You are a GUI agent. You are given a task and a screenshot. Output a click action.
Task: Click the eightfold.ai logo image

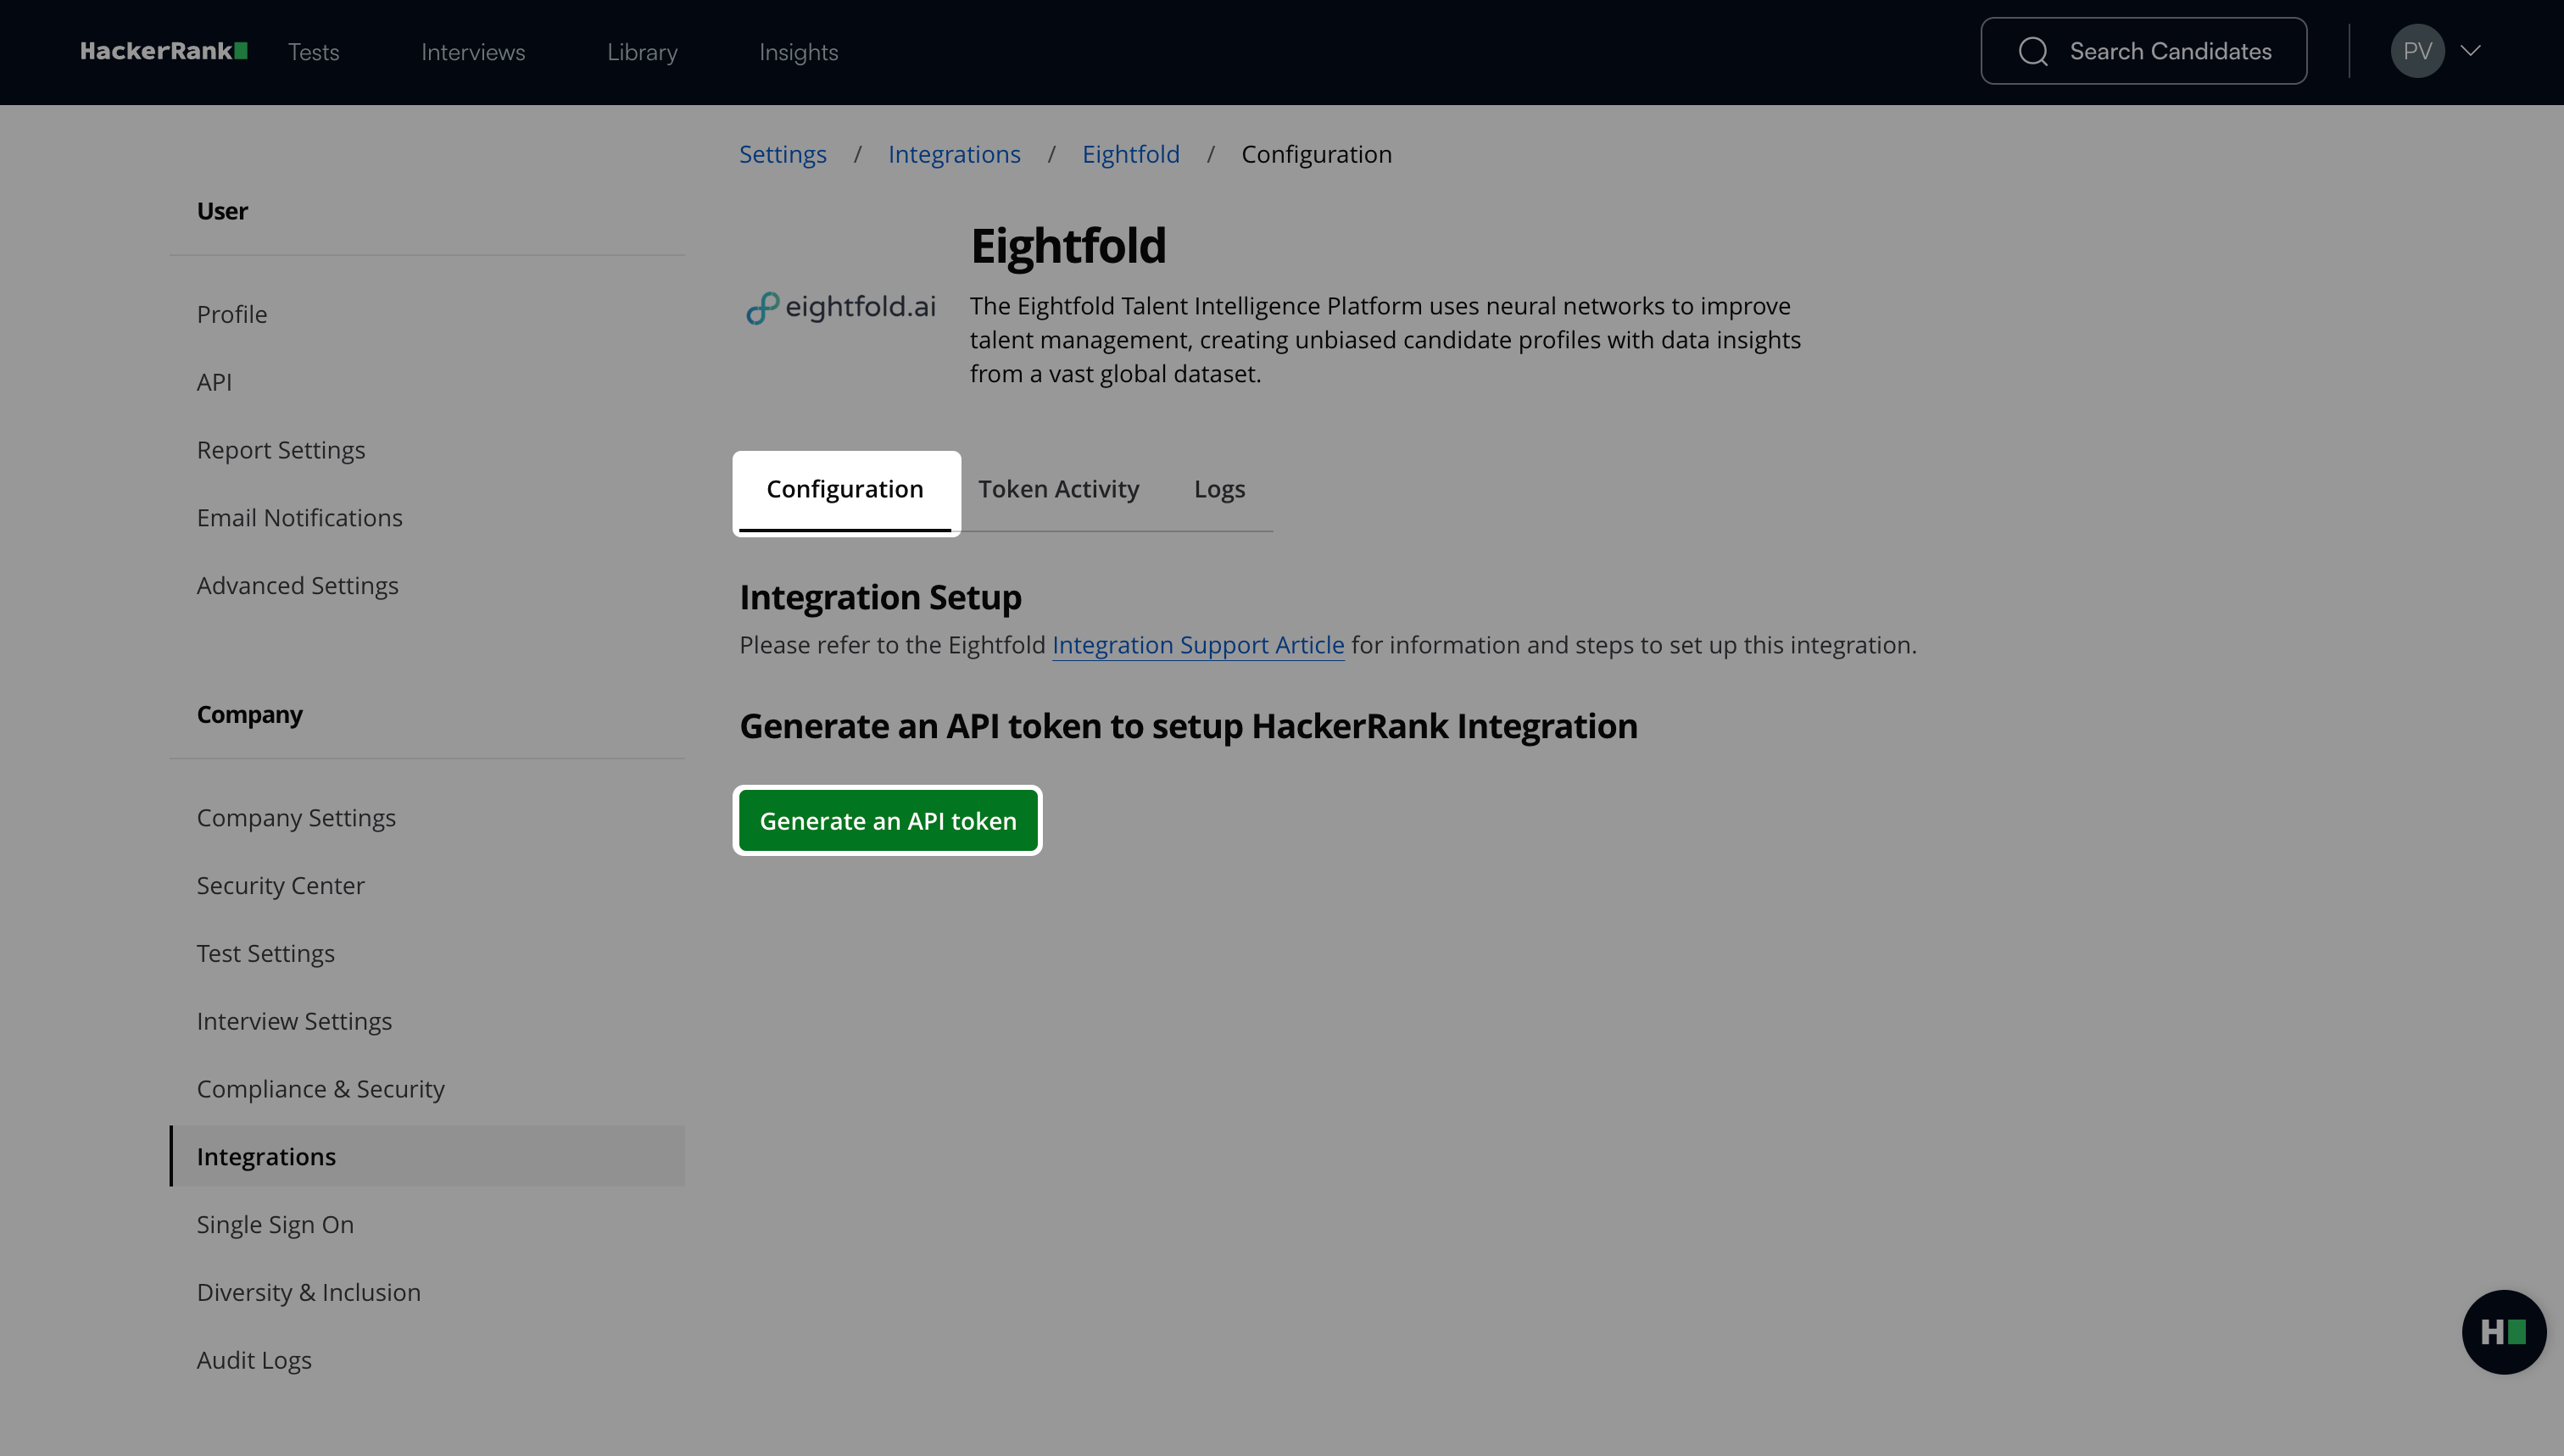840,307
